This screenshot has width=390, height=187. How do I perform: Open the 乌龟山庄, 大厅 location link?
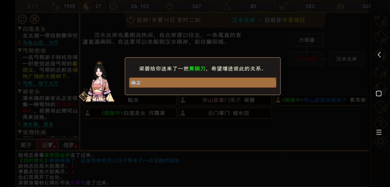tap(40, 43)
